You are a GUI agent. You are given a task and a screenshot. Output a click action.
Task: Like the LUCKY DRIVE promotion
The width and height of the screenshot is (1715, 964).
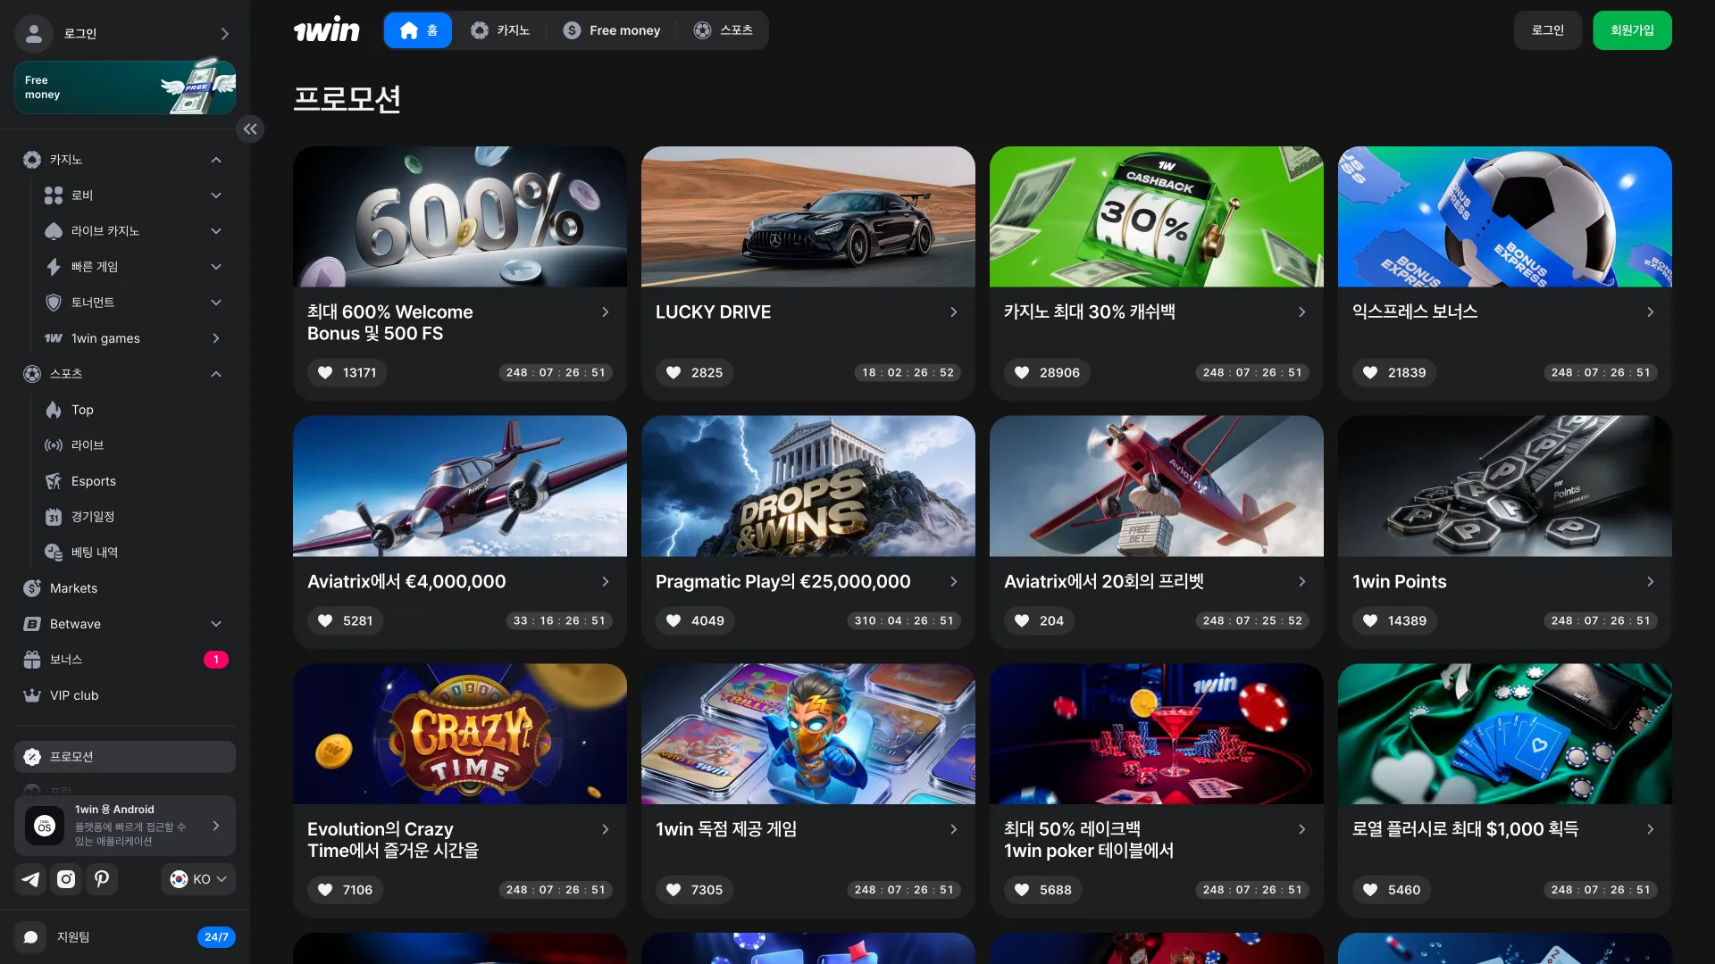[x=694, y=372]
